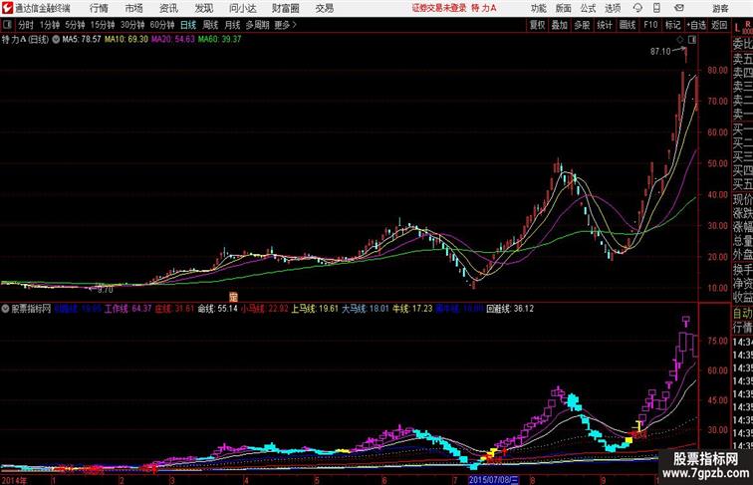Click the customer service headset icon
753x485 pixels.
pyautogui.click(x=637, y=8)
